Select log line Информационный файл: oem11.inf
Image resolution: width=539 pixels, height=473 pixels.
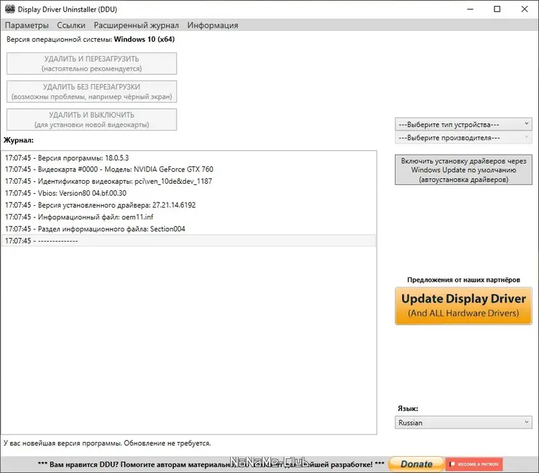click(x=189, y=217)
